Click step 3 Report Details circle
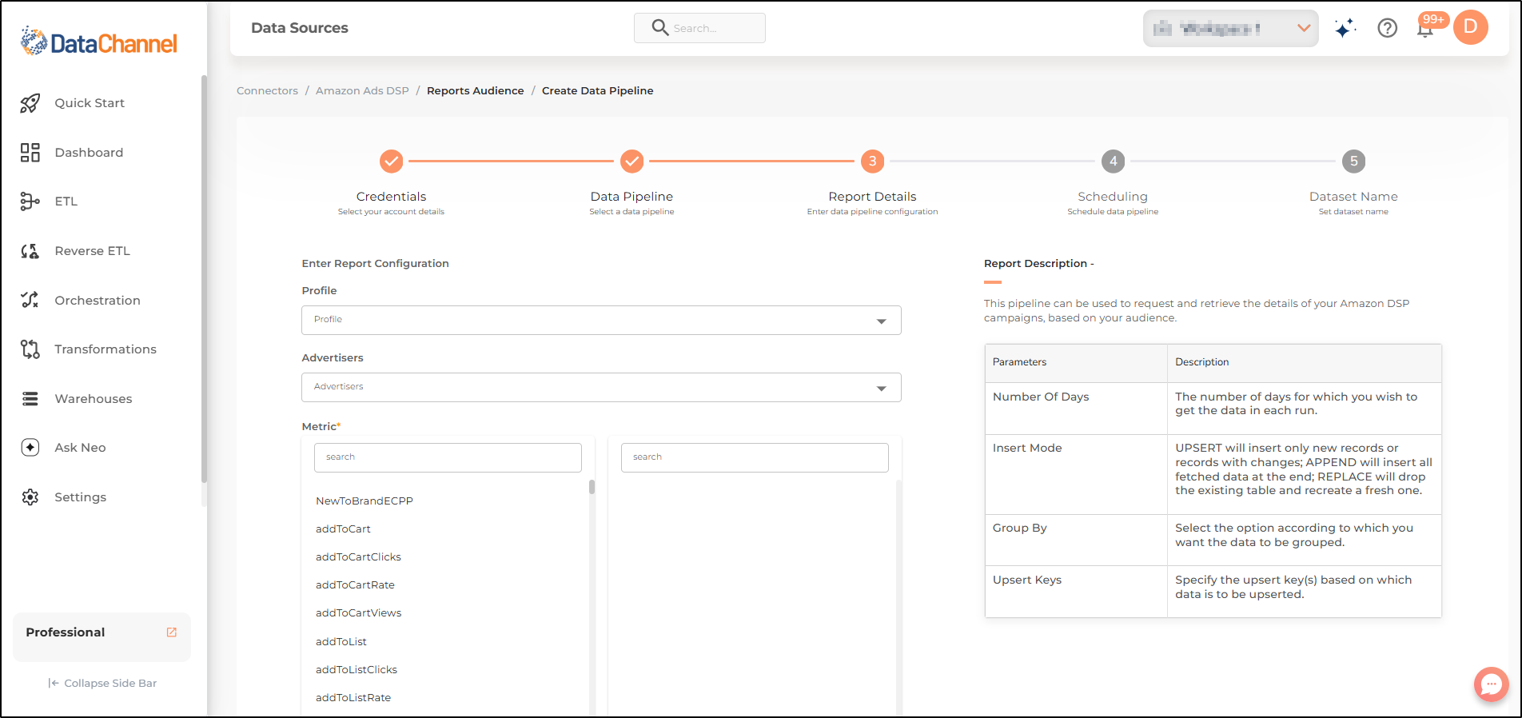1522x718 pixels. click(x=872, y=162)
